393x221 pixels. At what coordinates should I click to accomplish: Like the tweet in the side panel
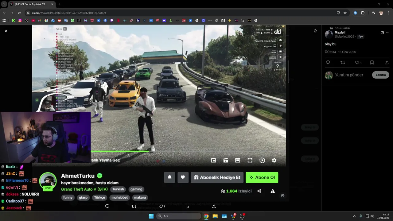point(357,63)
